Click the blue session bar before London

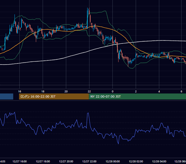[7, 96]
